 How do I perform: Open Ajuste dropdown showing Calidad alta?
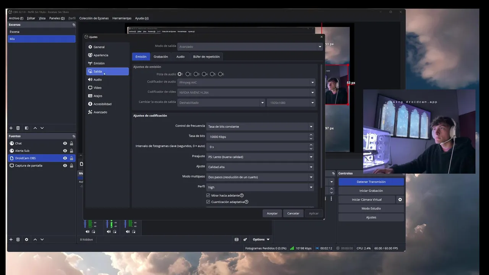260,167
